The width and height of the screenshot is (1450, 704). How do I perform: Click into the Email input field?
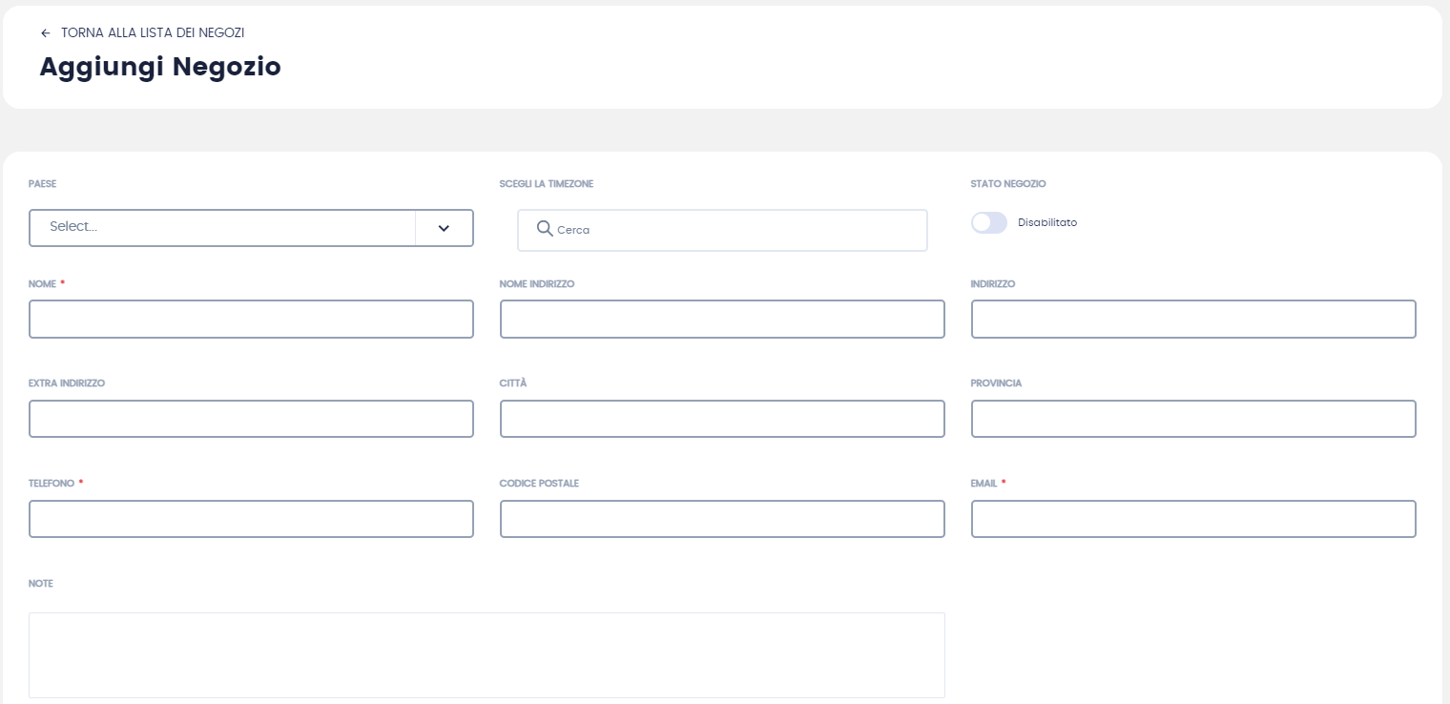pos(1193,519)
